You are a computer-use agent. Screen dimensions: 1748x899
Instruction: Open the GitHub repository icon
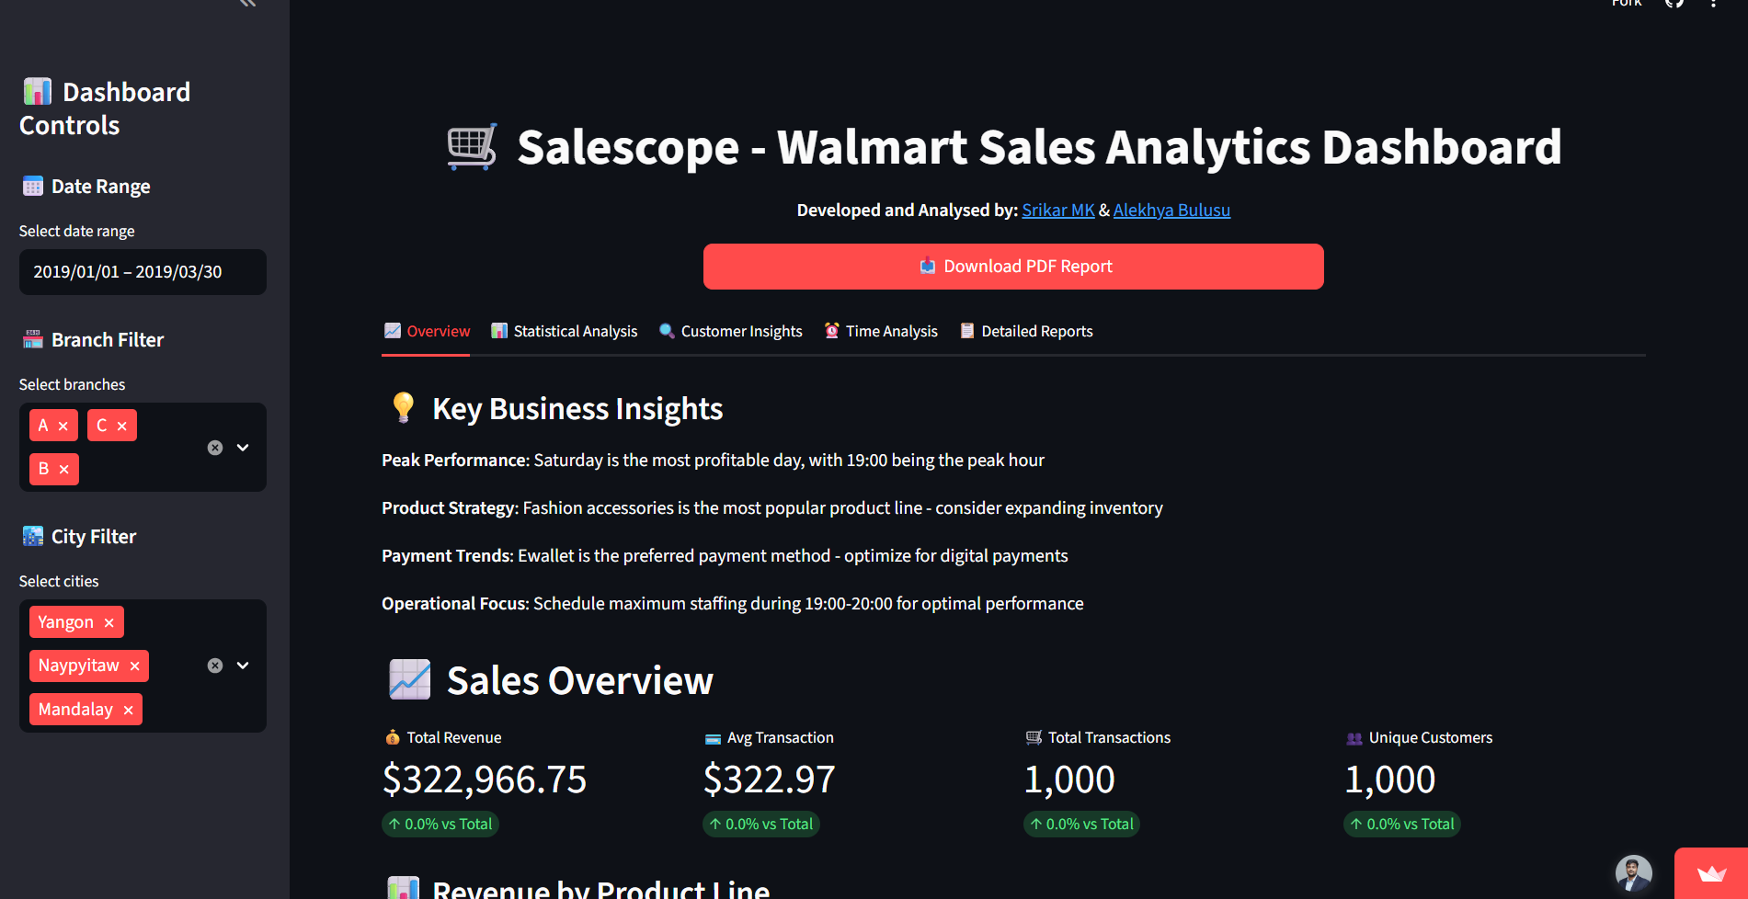pos(1674,3)
